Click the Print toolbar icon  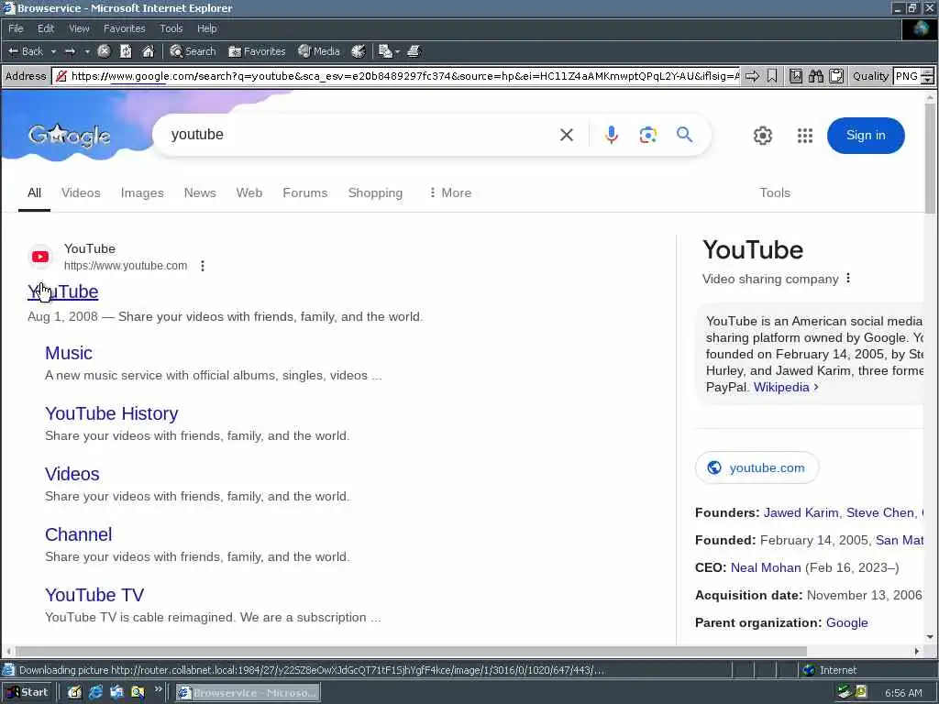pyautogui.click(x=414, y=51)
